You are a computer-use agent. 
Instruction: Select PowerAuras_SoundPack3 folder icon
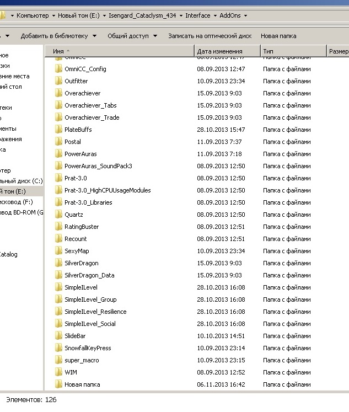(x=58, y=166)
